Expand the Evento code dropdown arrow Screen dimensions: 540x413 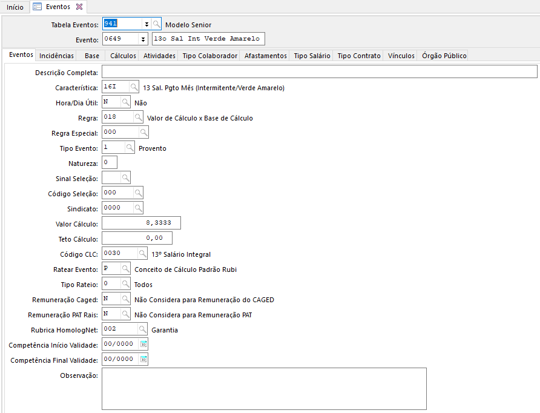pyautogui.click(x=143, y=39)
